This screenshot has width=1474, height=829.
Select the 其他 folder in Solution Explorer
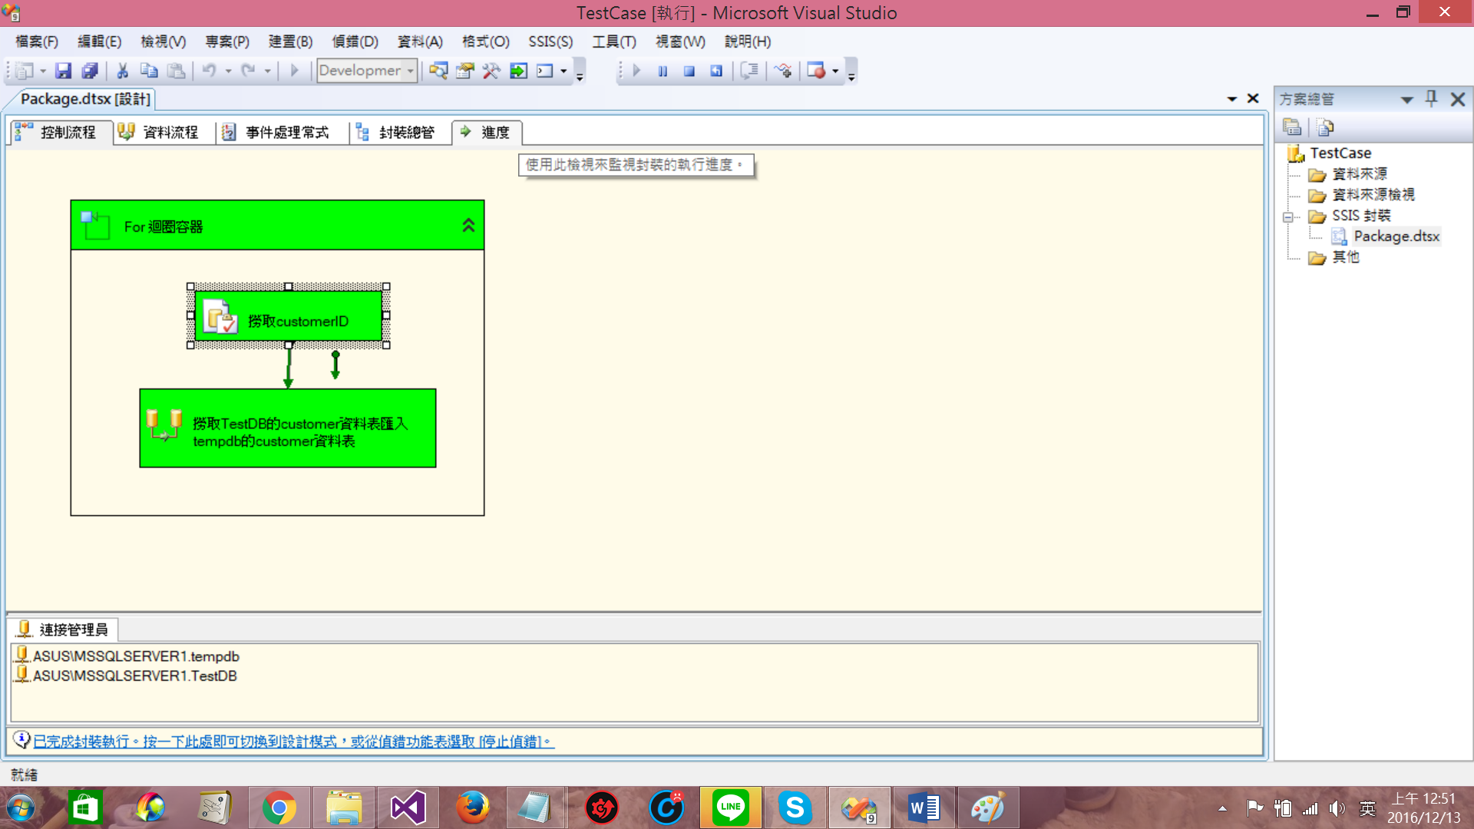pyautogui.click(x=1346, y=257)
